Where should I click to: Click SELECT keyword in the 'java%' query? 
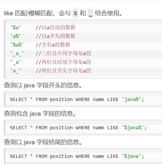pos(18,100)
